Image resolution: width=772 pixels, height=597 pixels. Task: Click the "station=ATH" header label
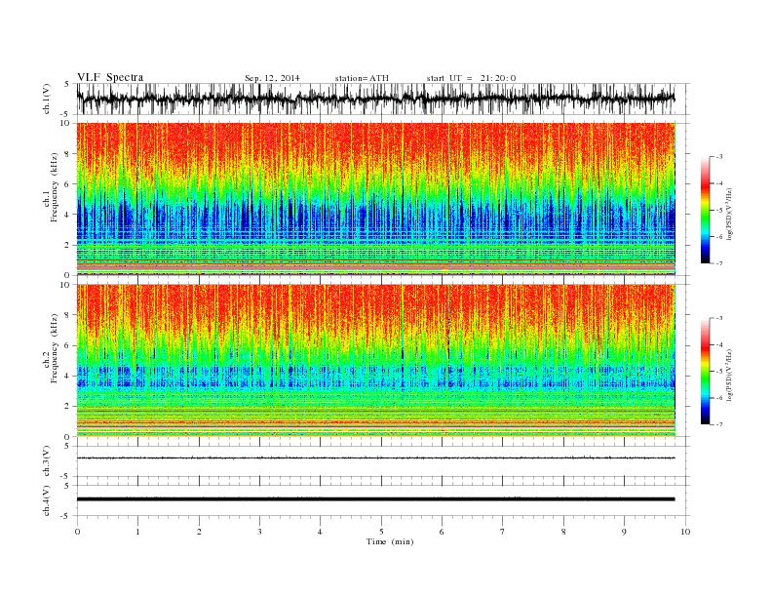pyautogui.click(x=362, y=78)
